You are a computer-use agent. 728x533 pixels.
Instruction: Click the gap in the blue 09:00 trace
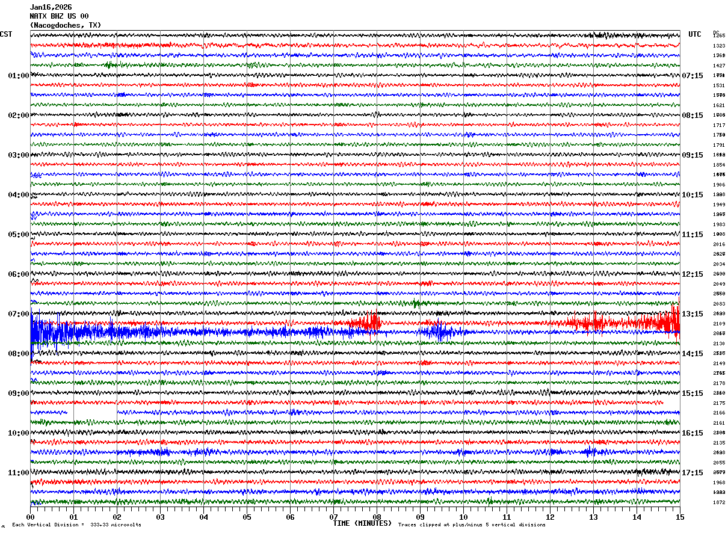[x=92, y=413]
